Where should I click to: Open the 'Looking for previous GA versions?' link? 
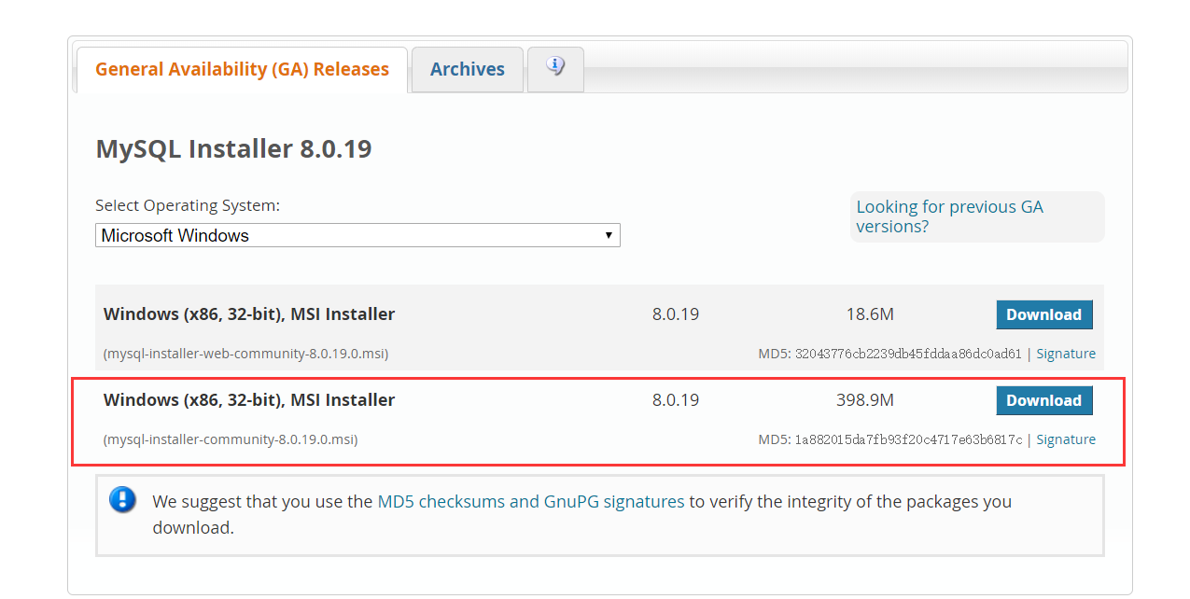949,216
